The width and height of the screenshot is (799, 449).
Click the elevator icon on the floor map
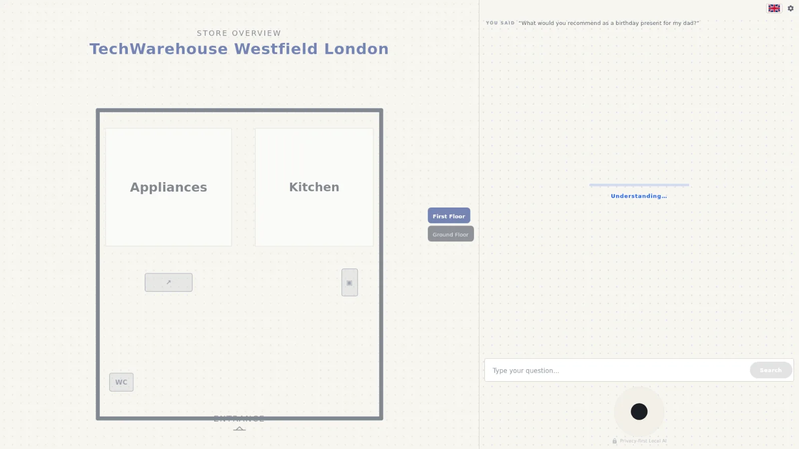pyautogui.click(x=350, y=282)
